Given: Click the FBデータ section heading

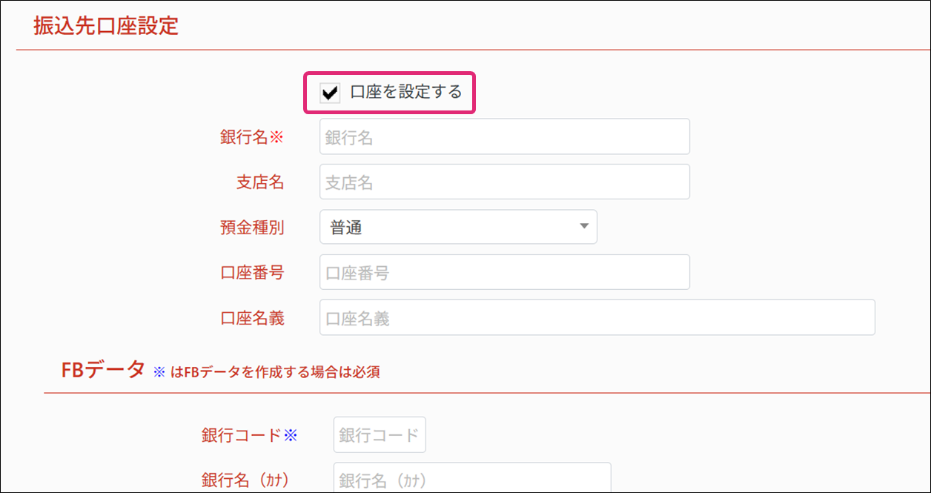Looking at the screenshot, I should (103, 369).
